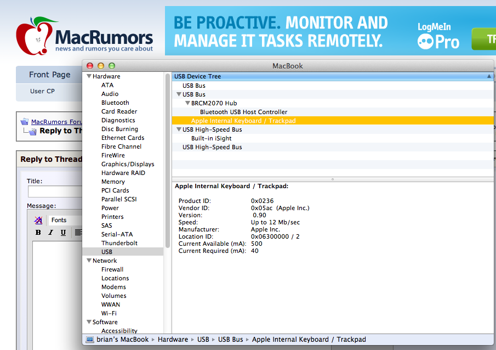The image size is (496, 350).
Task: Select Printers in the sidebar
Action: [112, 217]
